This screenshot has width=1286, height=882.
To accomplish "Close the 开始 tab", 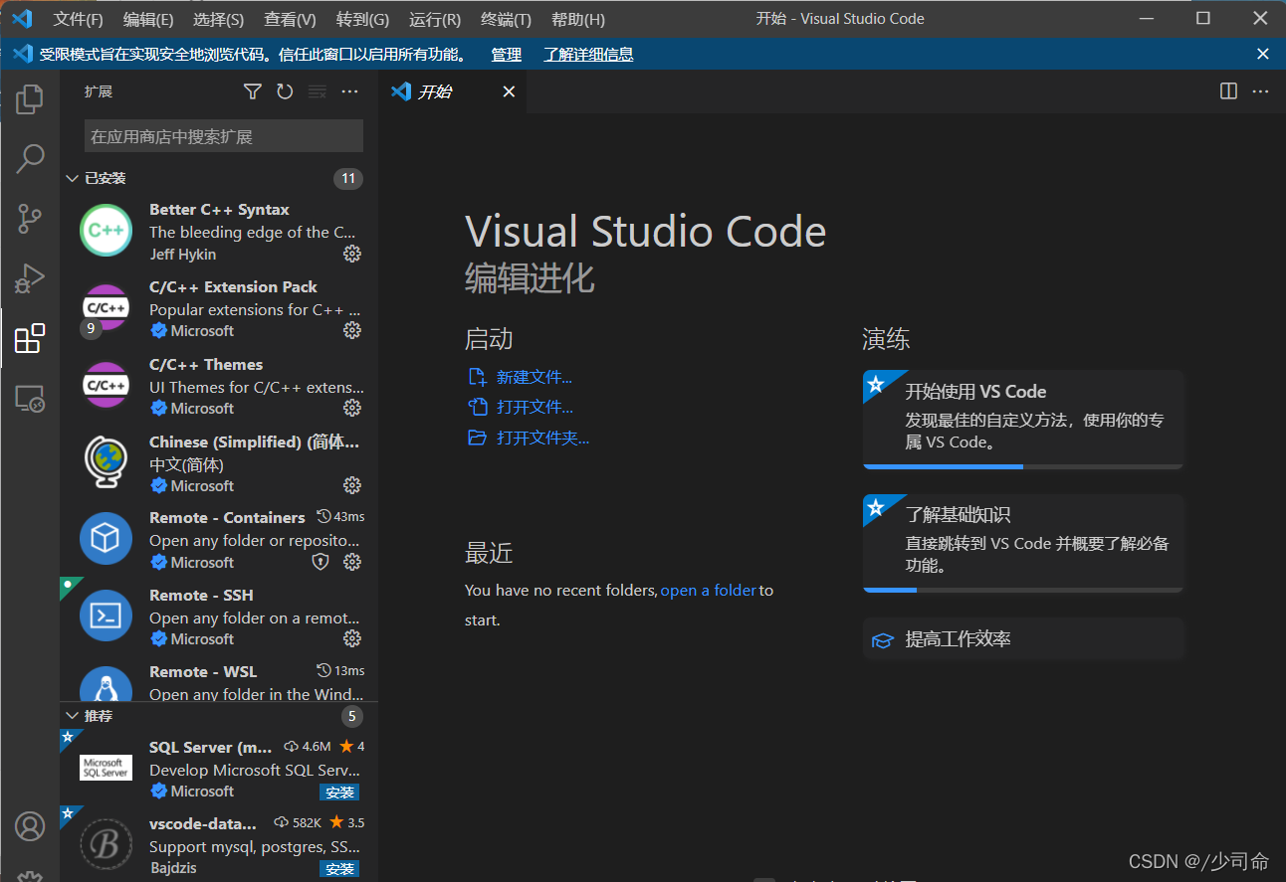I will click(x=509, y=91).
